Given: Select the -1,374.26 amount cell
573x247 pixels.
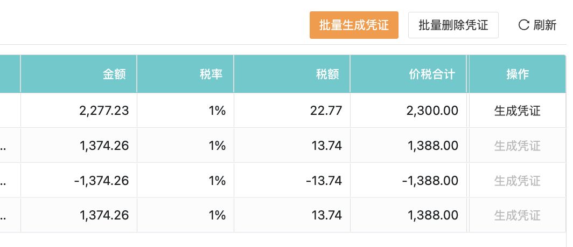Looking at the screenshot, I should click(x=101, y=181).
